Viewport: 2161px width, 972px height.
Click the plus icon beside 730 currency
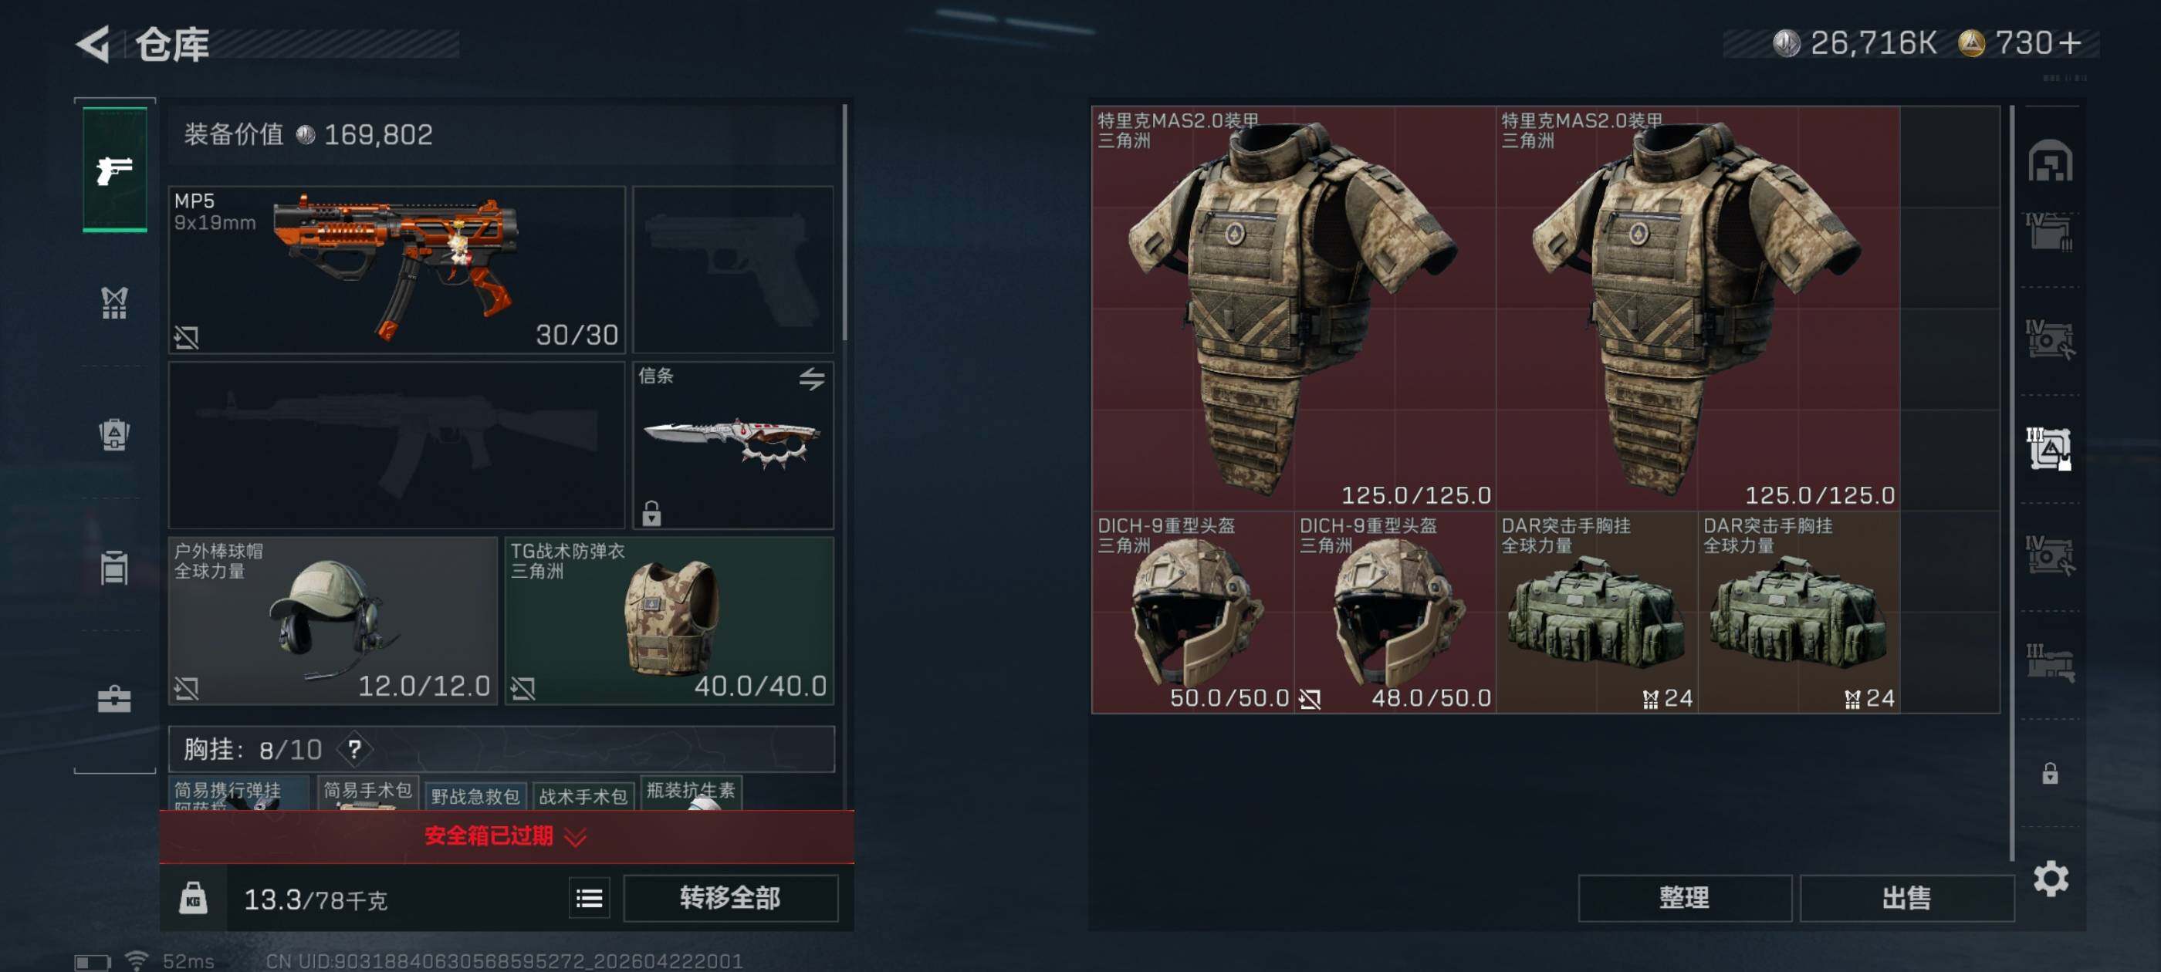(2070, 42)
